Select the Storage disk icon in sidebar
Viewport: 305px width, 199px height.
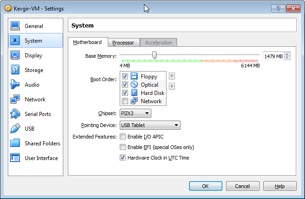[x=15, y=70]
